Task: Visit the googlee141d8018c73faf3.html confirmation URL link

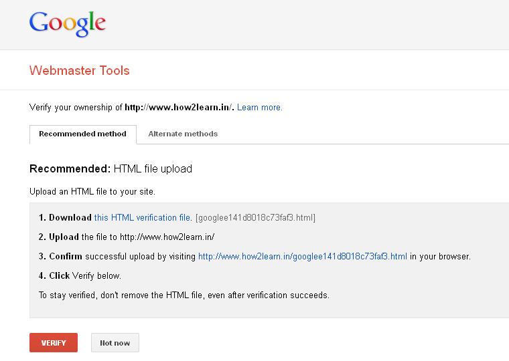Action: pyautogui.click(x=303, y=256)
